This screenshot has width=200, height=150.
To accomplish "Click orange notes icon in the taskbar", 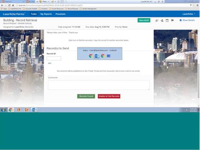I will point(27,110).
